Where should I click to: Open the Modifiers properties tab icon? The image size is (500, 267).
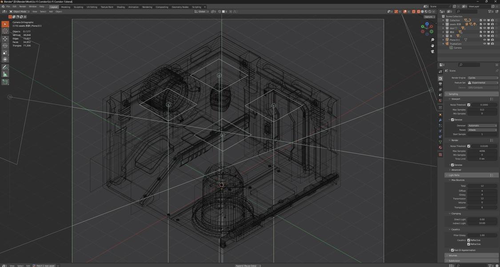click(x=440, y=120)
